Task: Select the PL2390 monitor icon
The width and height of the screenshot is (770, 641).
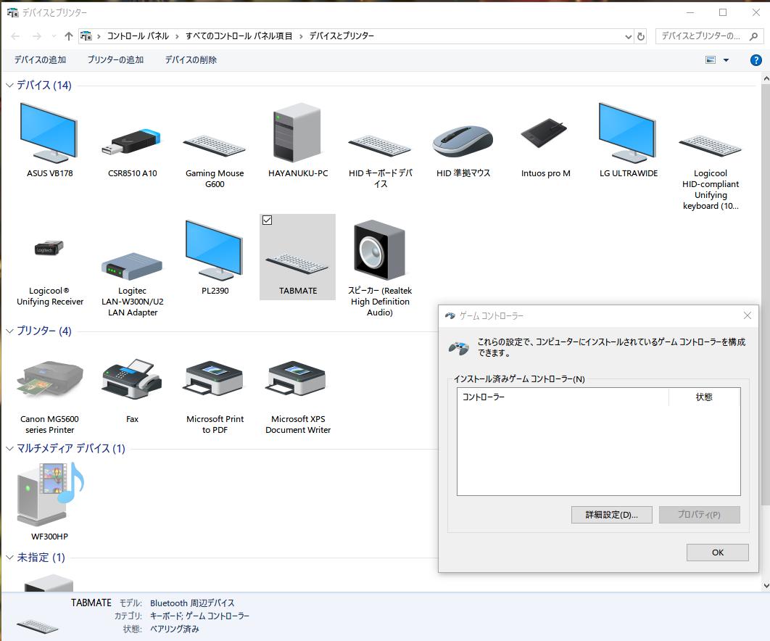Action: (x=215, y=250)
